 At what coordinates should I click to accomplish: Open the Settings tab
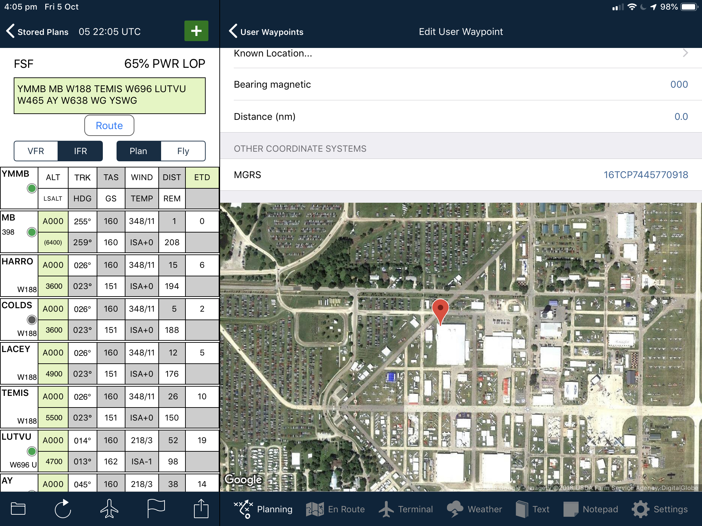click(660, 509)
